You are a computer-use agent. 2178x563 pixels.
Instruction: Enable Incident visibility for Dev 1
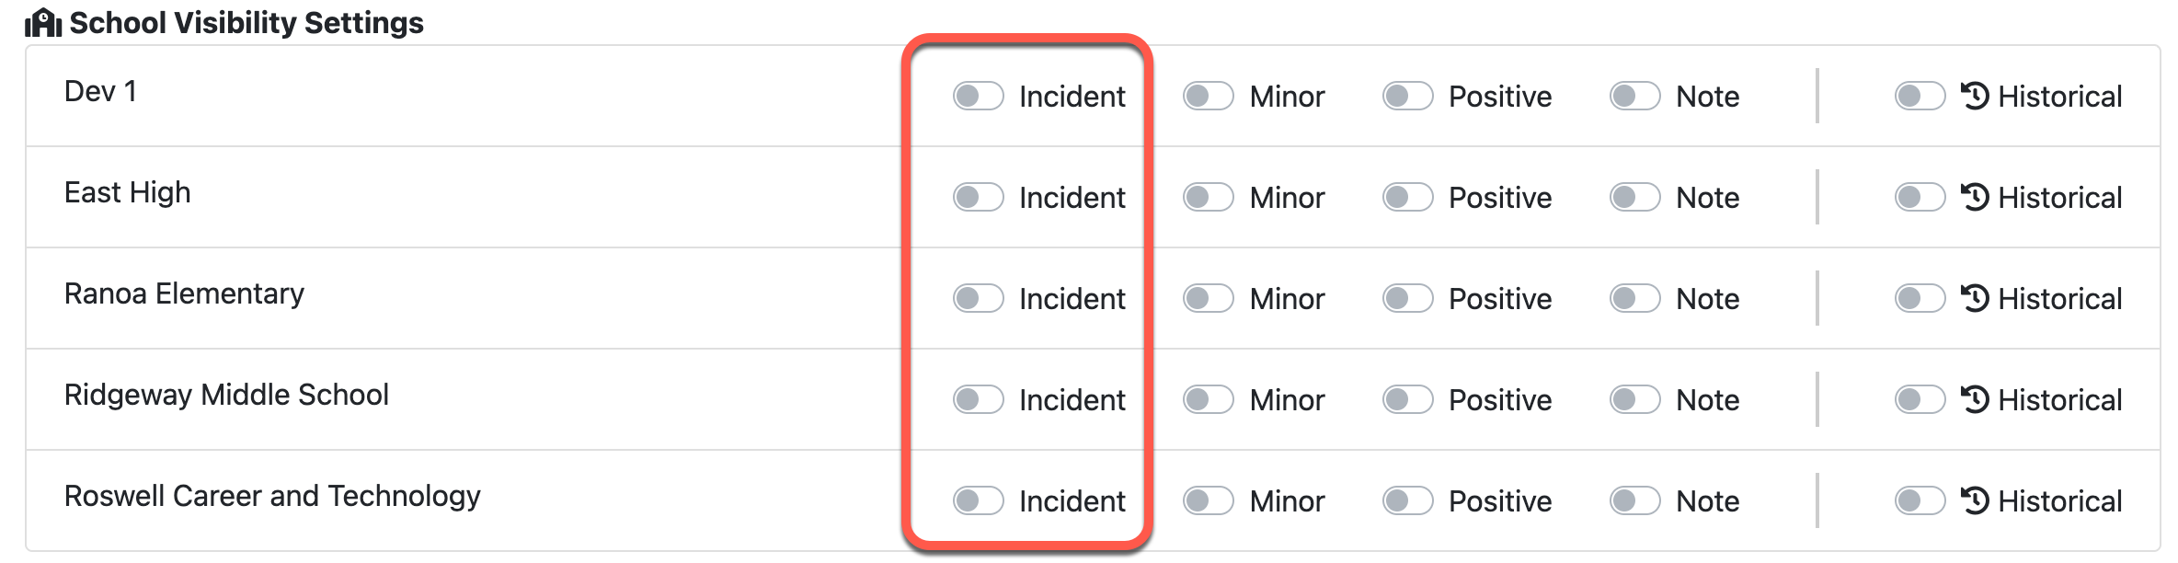(978, 96)
